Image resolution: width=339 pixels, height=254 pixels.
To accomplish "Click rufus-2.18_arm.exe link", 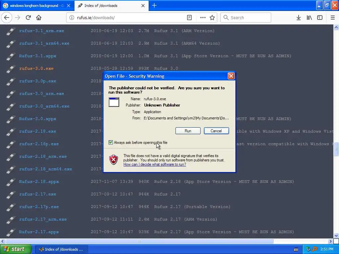I will coord(43,156).
